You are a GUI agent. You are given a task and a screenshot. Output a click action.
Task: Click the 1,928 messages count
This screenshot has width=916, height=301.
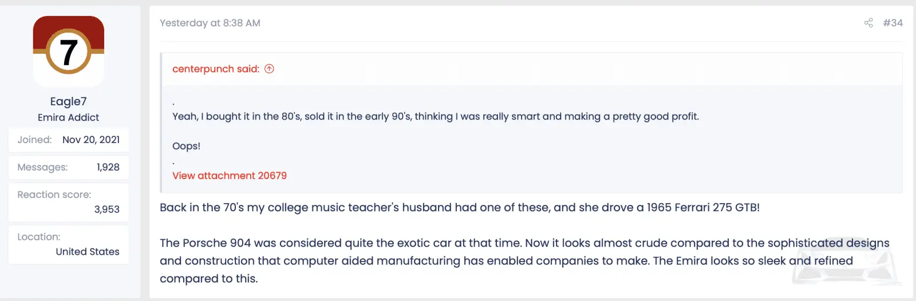coord(108,167)
